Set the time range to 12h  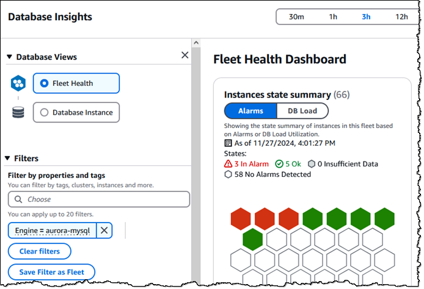click(401, 16)
